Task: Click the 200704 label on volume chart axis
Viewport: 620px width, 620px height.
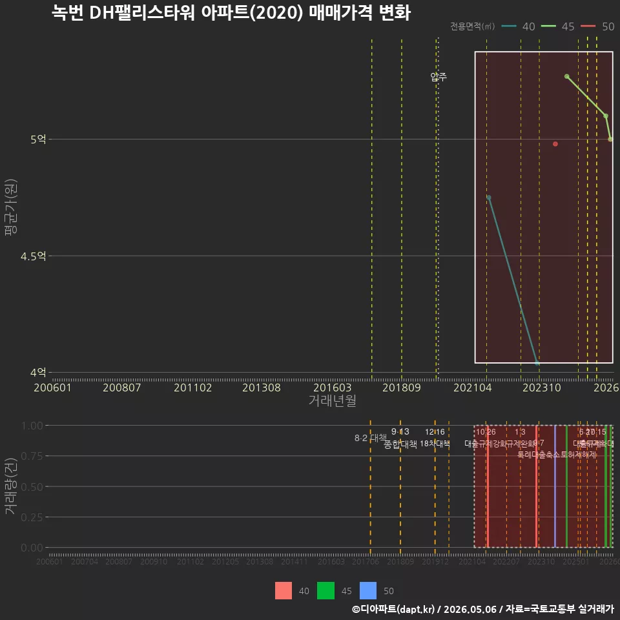Action: 84,561
